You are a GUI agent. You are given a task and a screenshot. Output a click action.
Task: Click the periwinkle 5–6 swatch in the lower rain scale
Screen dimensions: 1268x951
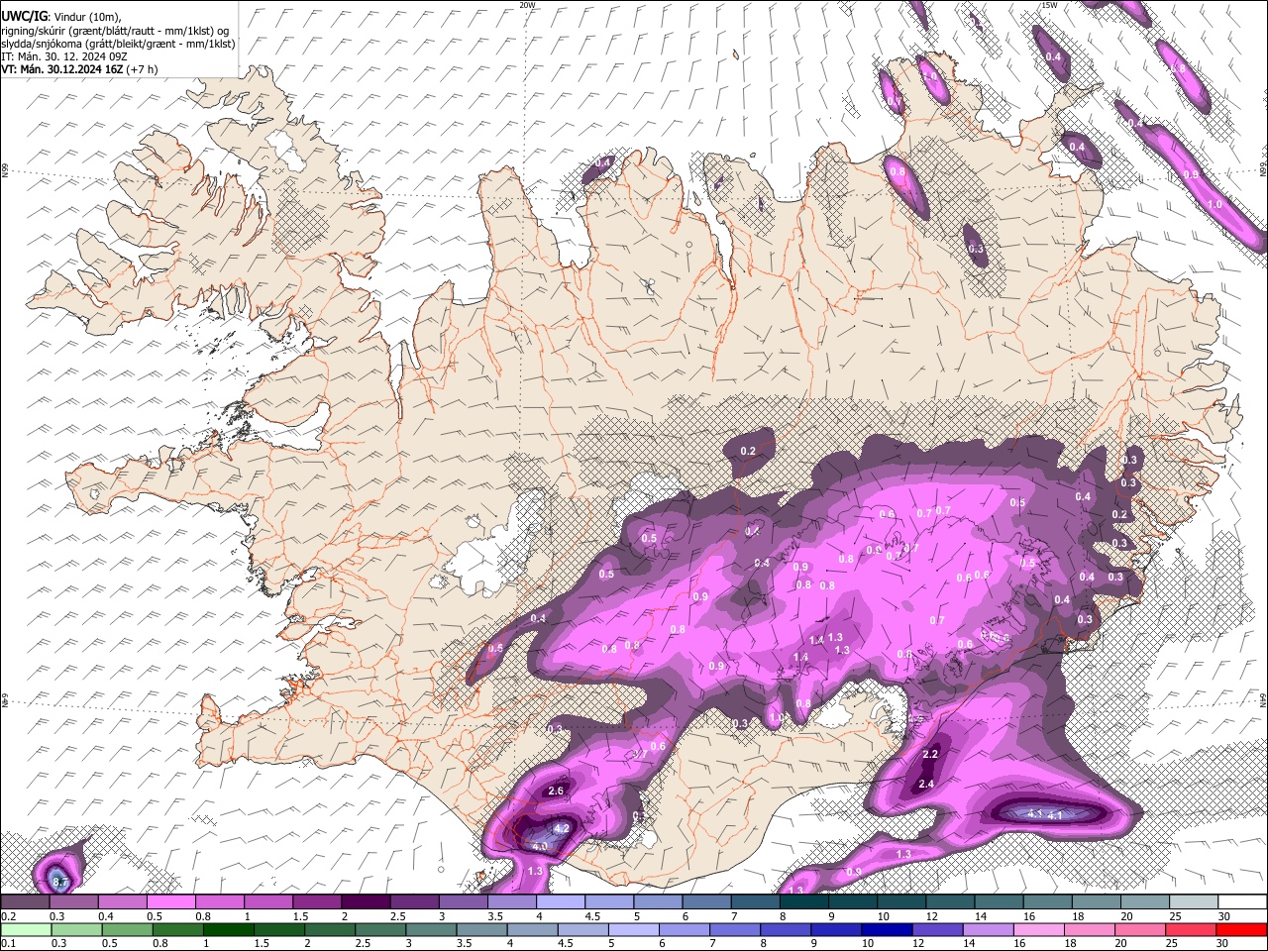(634, 929)
